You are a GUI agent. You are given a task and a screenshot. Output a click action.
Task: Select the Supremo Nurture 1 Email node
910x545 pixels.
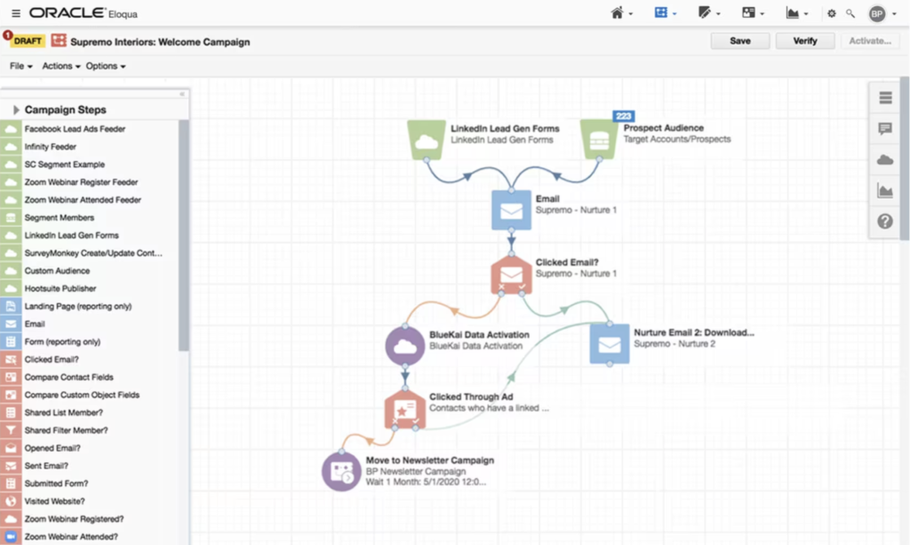(511, 210)
